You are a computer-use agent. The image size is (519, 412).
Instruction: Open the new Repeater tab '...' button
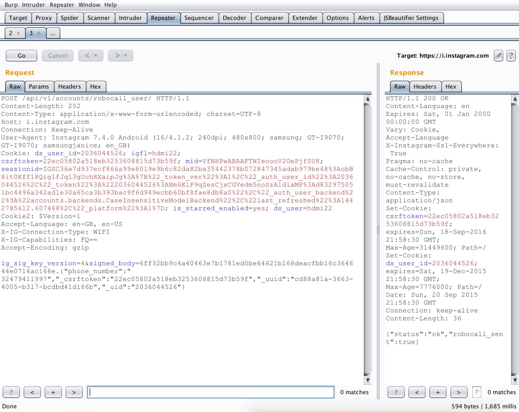click(53, 33)
